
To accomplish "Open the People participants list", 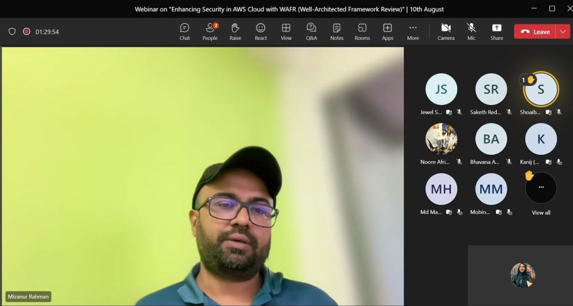I will 210,31.
